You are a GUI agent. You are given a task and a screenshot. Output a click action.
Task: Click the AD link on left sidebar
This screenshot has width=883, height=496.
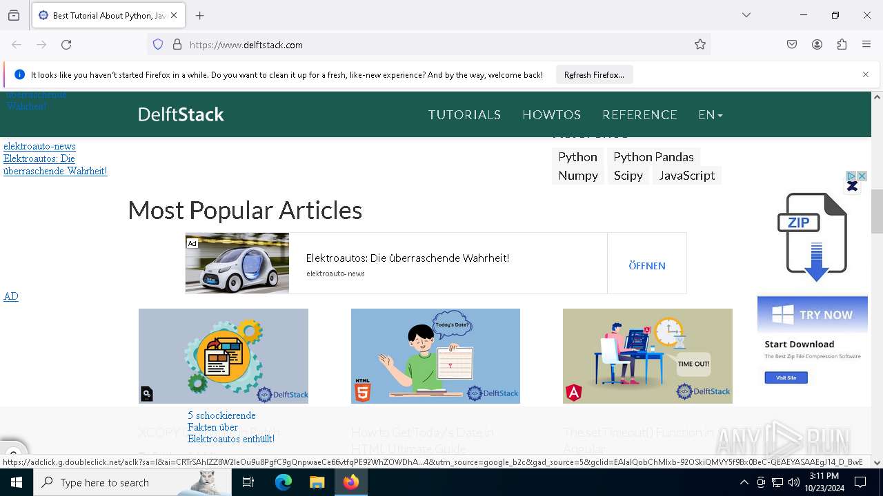tap(11, 296)
